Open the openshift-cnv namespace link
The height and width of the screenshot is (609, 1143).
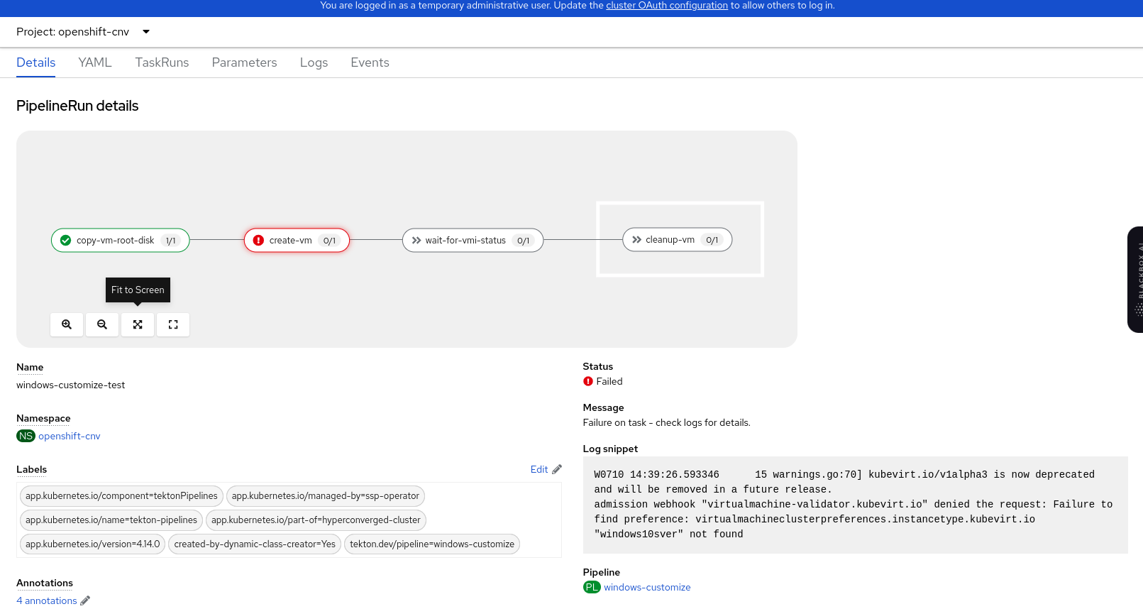(70, 436)
